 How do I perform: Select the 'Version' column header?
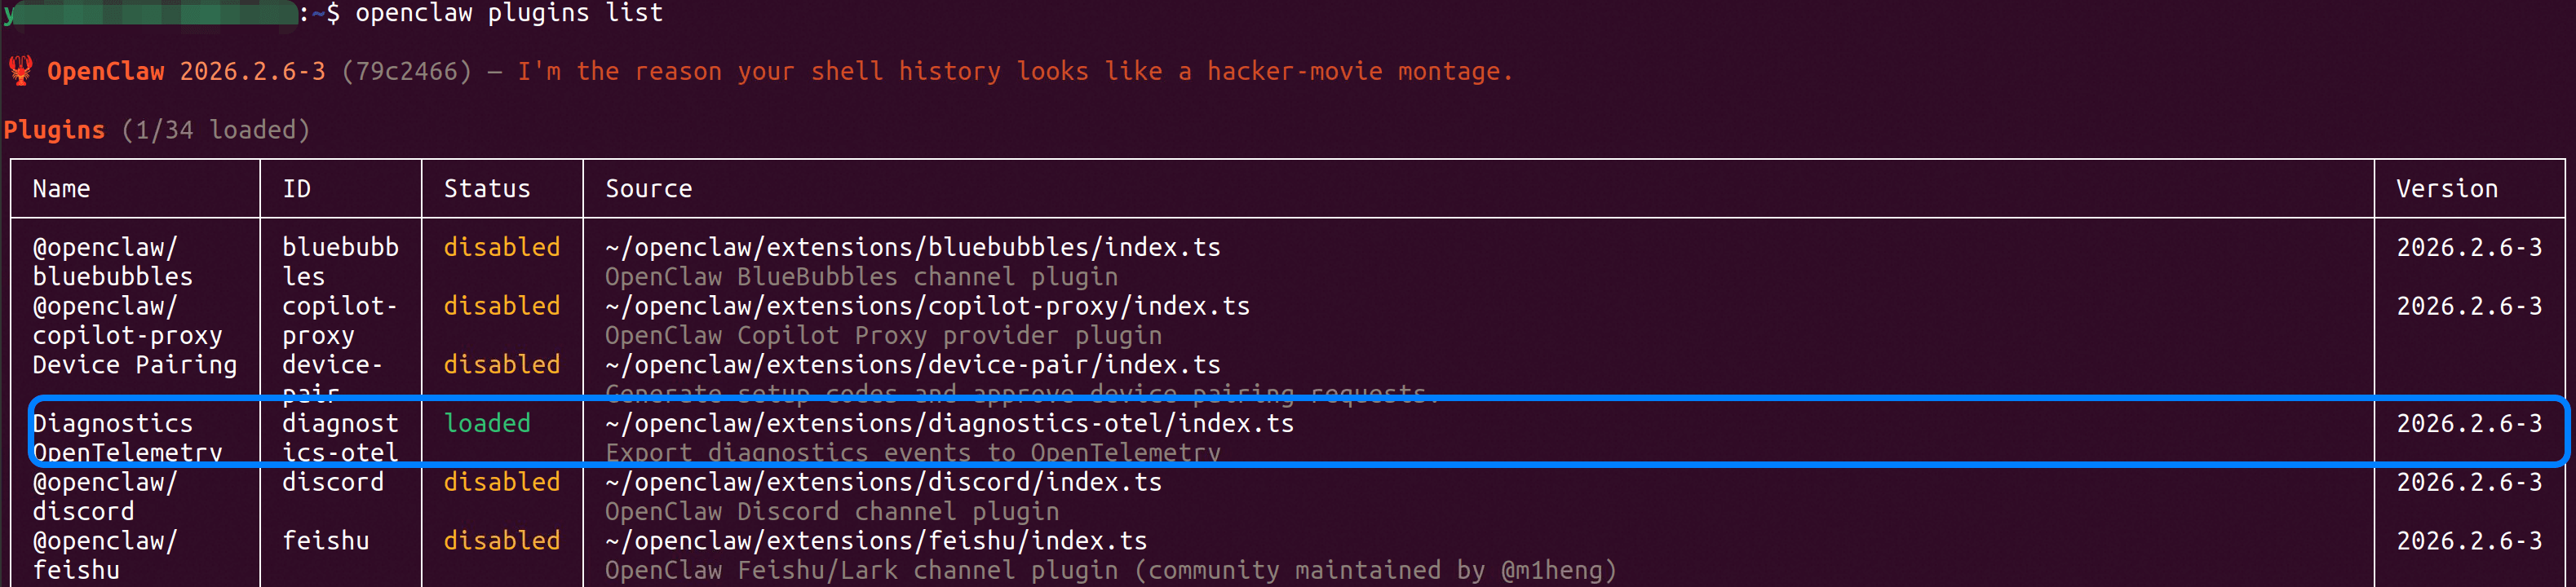click(x=2446, y=189)
